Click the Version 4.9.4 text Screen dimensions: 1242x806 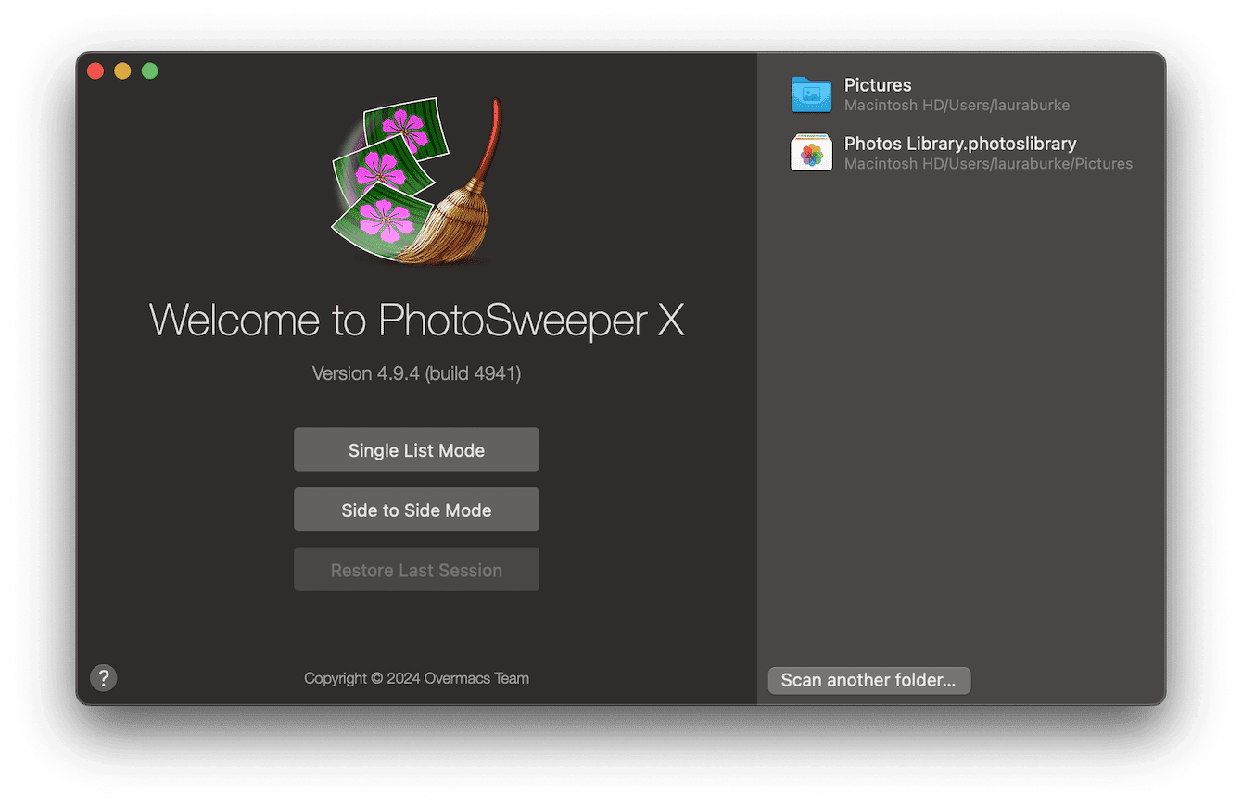(415, 372)
